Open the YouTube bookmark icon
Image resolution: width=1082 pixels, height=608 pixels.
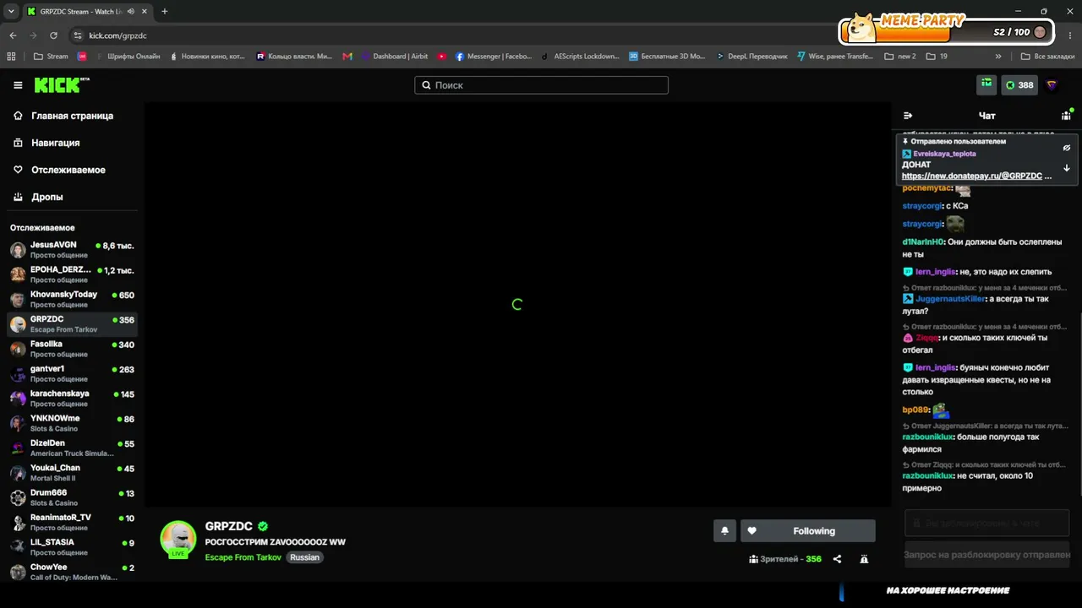point(441,57)
